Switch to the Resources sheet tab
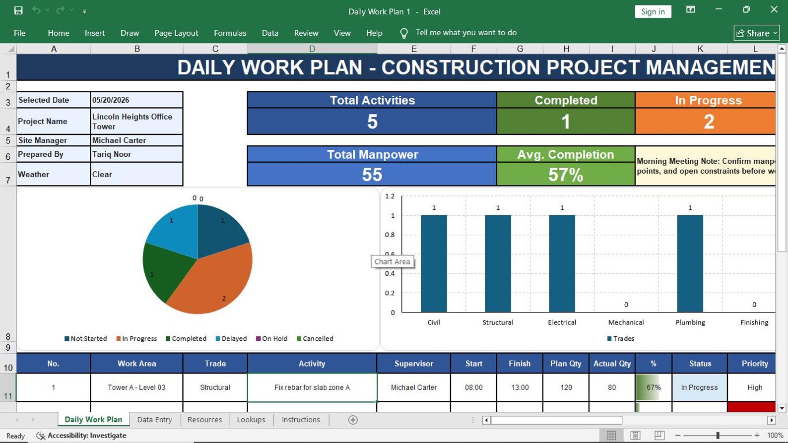The width and height of the screenshot is (788, 443). point(204,420)
